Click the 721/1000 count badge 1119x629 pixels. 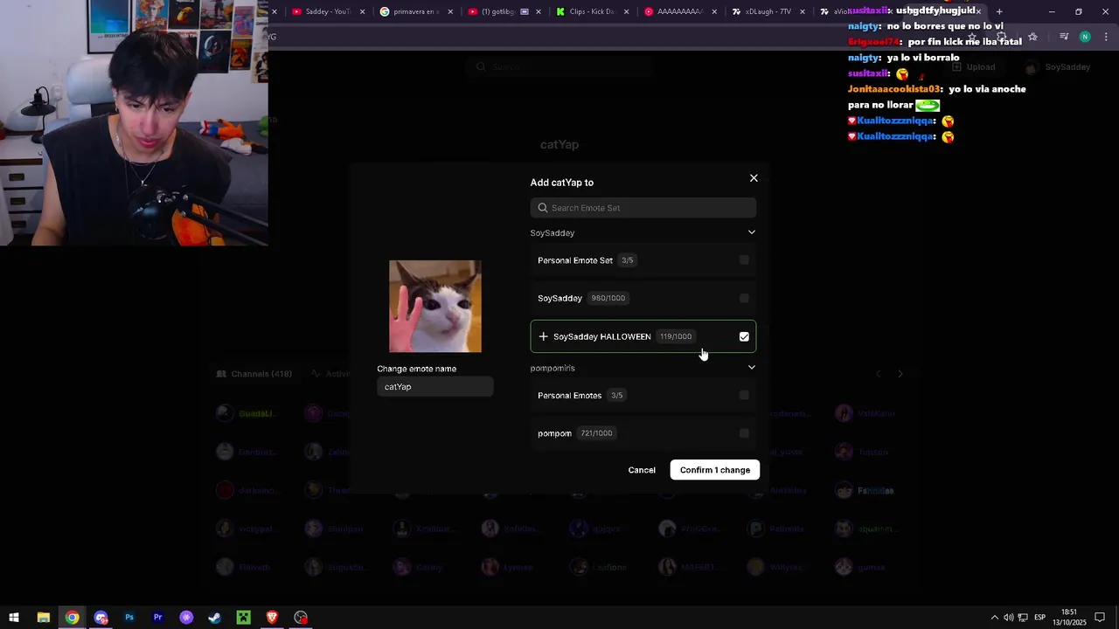(597, 433)
